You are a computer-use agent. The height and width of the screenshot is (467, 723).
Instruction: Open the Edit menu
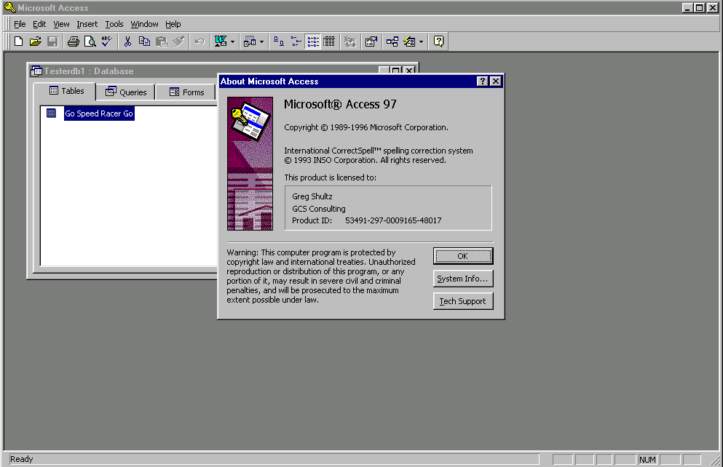39,24
